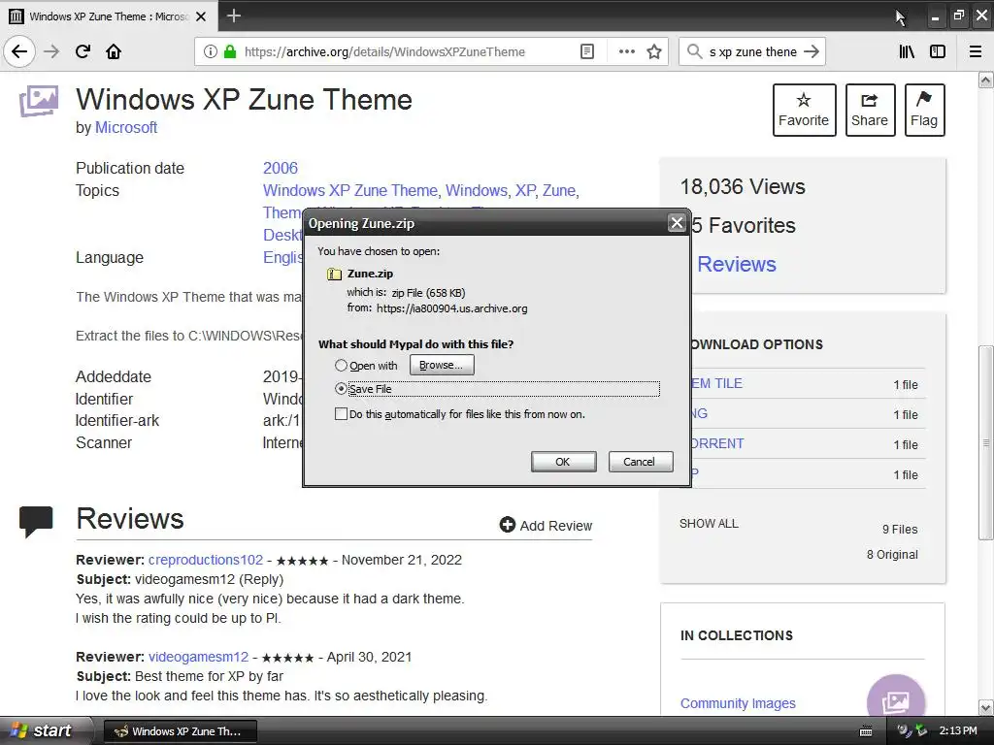Click the scrollbar up arrow

pyautogui.click(x=985, y=80)
